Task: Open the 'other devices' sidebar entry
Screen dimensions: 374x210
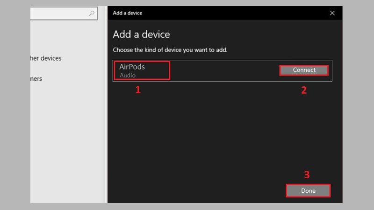Action: 46,58
